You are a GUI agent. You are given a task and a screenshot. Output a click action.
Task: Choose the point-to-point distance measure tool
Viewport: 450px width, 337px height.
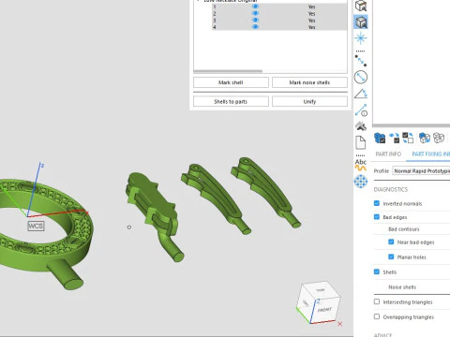click(361, 60)
